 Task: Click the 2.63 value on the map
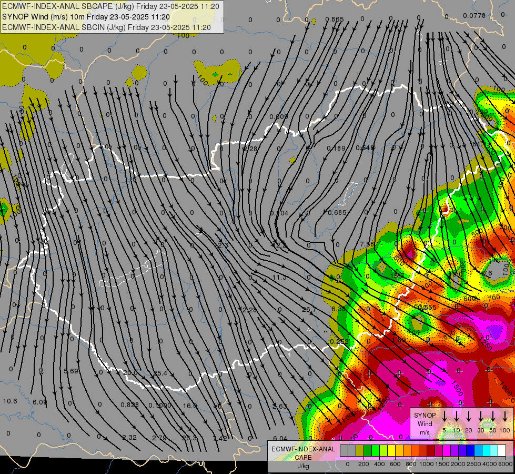tap(279, 406)
